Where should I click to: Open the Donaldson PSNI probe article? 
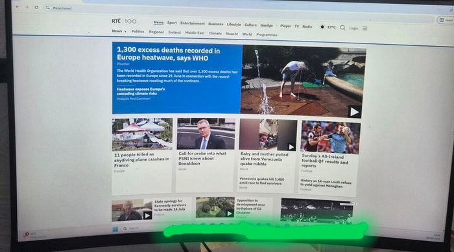coord(202,158)
